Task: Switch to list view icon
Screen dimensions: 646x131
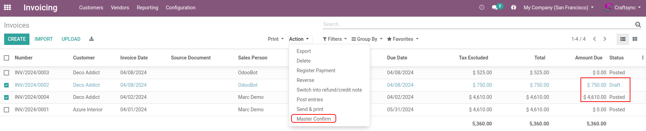Action: [x=623, y=39]
